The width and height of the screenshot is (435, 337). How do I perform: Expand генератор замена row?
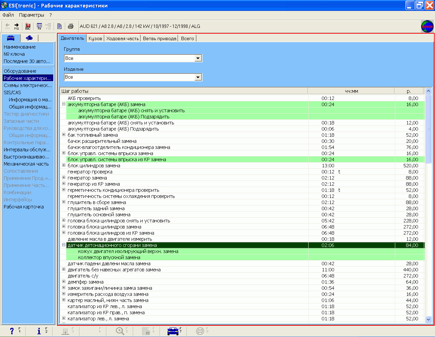[x=64, y=178]
